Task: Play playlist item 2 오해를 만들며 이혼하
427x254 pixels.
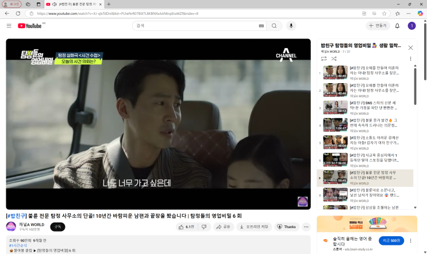Action: pos(365,90)
